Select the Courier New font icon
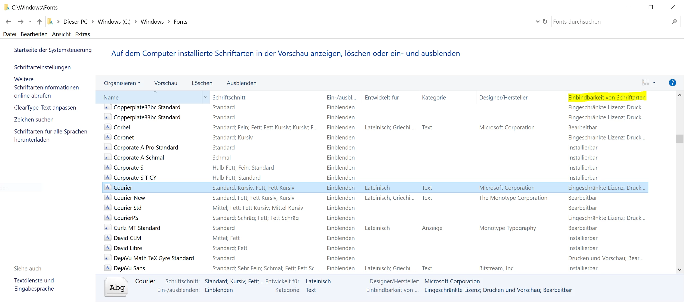Image resolution: width=684 pixels, height=302 pixels. point(108,198)
